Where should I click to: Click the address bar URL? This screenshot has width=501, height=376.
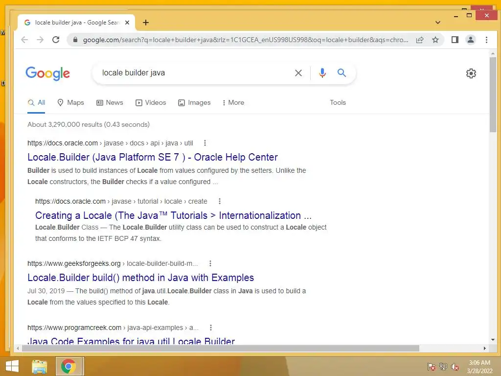pyautogui.click(x=246, y=40)
